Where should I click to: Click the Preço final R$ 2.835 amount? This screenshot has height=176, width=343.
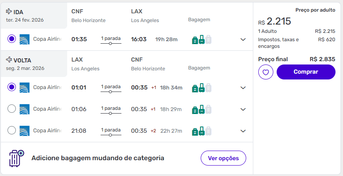(322, 59)
